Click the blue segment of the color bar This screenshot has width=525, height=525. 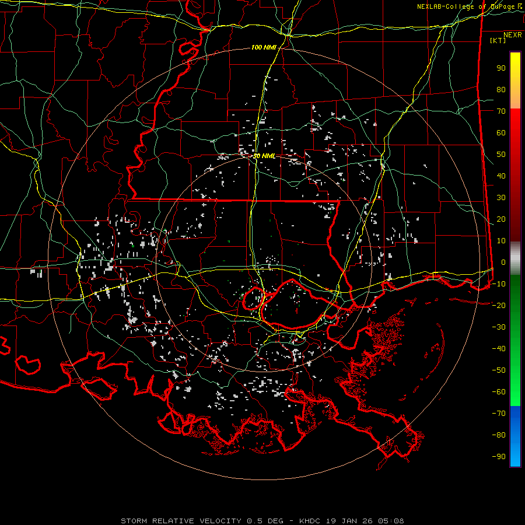coord(515,436)
